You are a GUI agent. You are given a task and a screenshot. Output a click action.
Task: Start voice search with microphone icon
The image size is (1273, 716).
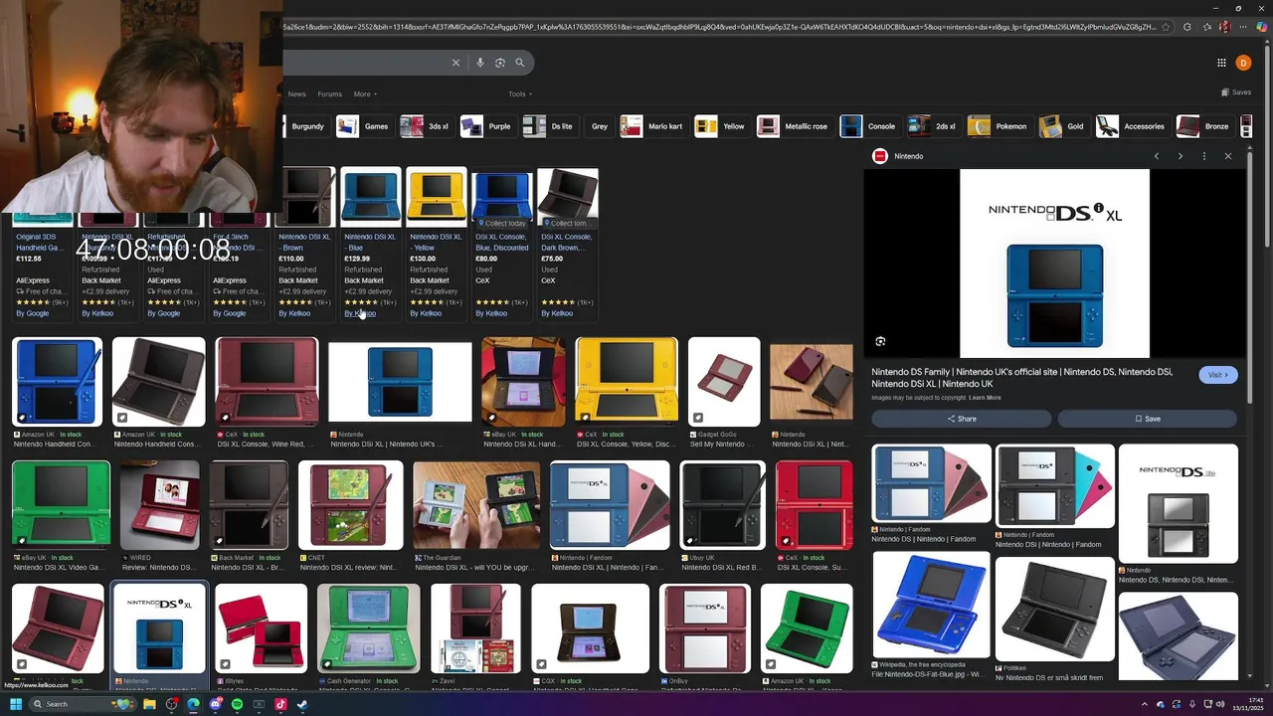(479, 63)
